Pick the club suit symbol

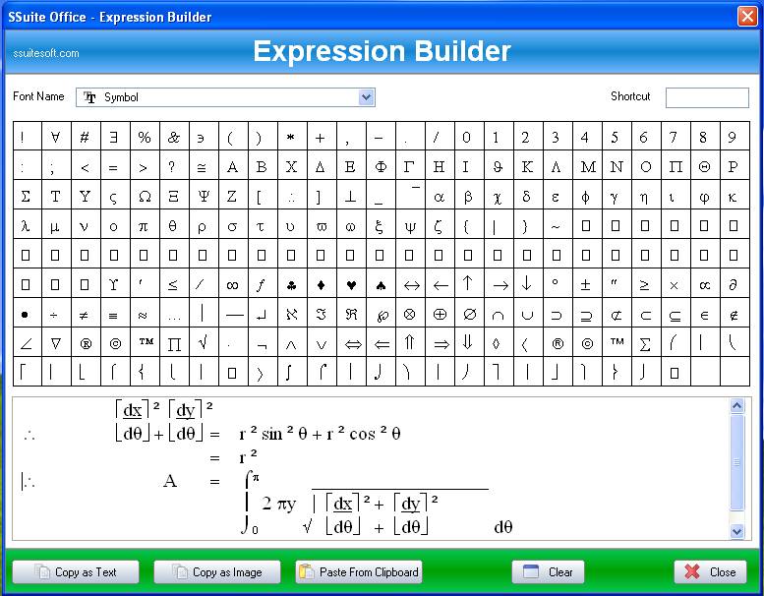click(x=291, y=285)
